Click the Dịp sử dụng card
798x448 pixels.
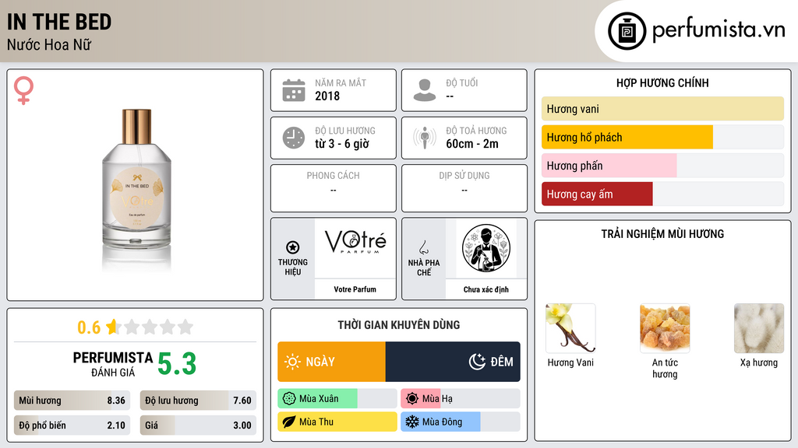click(x=464, y=188)
